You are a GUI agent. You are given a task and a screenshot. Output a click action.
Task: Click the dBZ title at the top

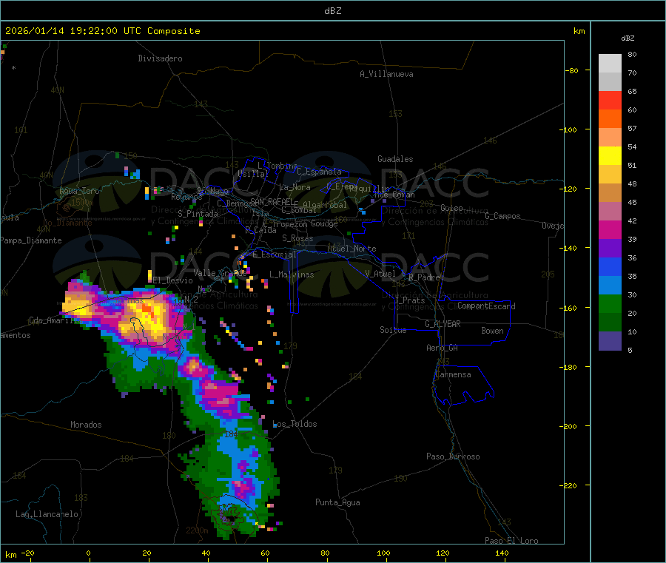coord(332,11)
